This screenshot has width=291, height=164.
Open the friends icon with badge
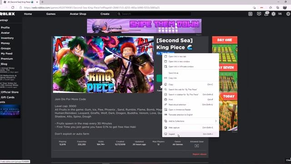[267, 14]
